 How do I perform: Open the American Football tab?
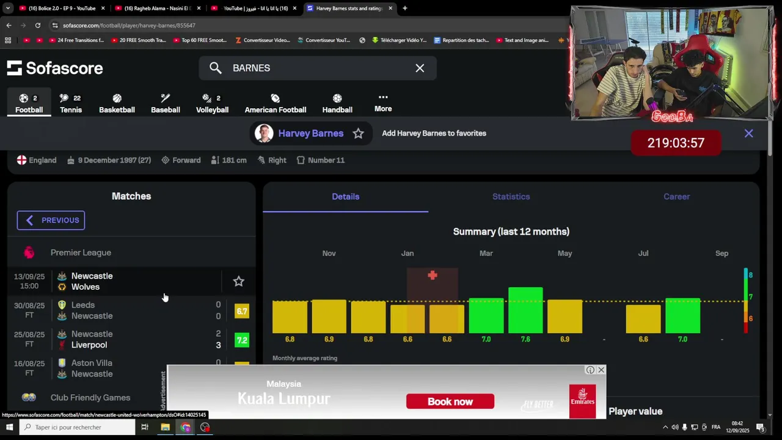276,103
